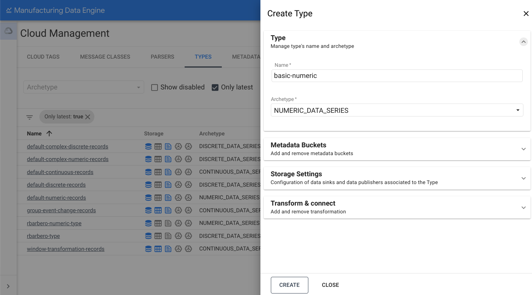This screenshot has height=295, width=532.
Task: Click the sort arrow next to Name column
Action: 49,134
